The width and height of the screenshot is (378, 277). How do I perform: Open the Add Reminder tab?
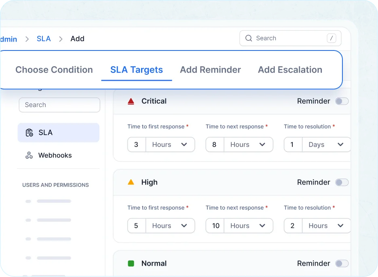(210, 69)
